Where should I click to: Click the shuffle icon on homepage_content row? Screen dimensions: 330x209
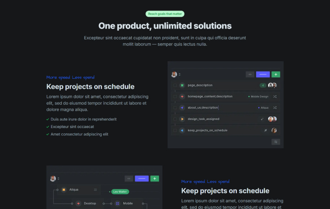275,96
